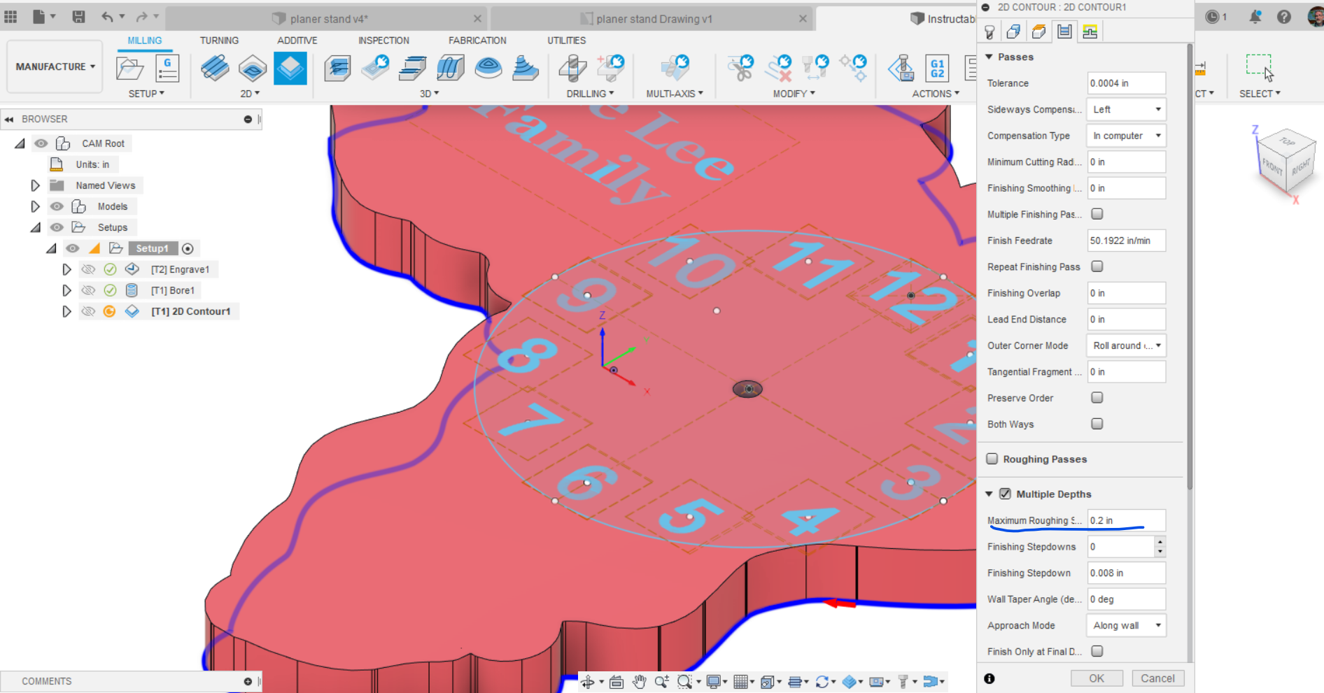Viewport: 1324px width, 693px height.
Task: Check the Roughing Passes option
Action: 992,459
